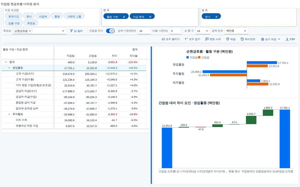This screenshot has height=187, width=300.
Task: Open the 측정값 measure dropdown
Action: coord(63,31)
